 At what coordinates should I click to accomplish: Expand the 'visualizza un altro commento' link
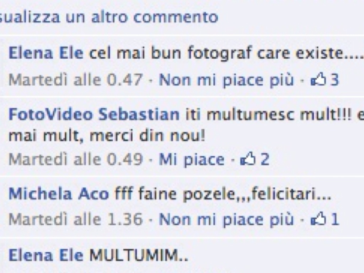tap(109, 17)
